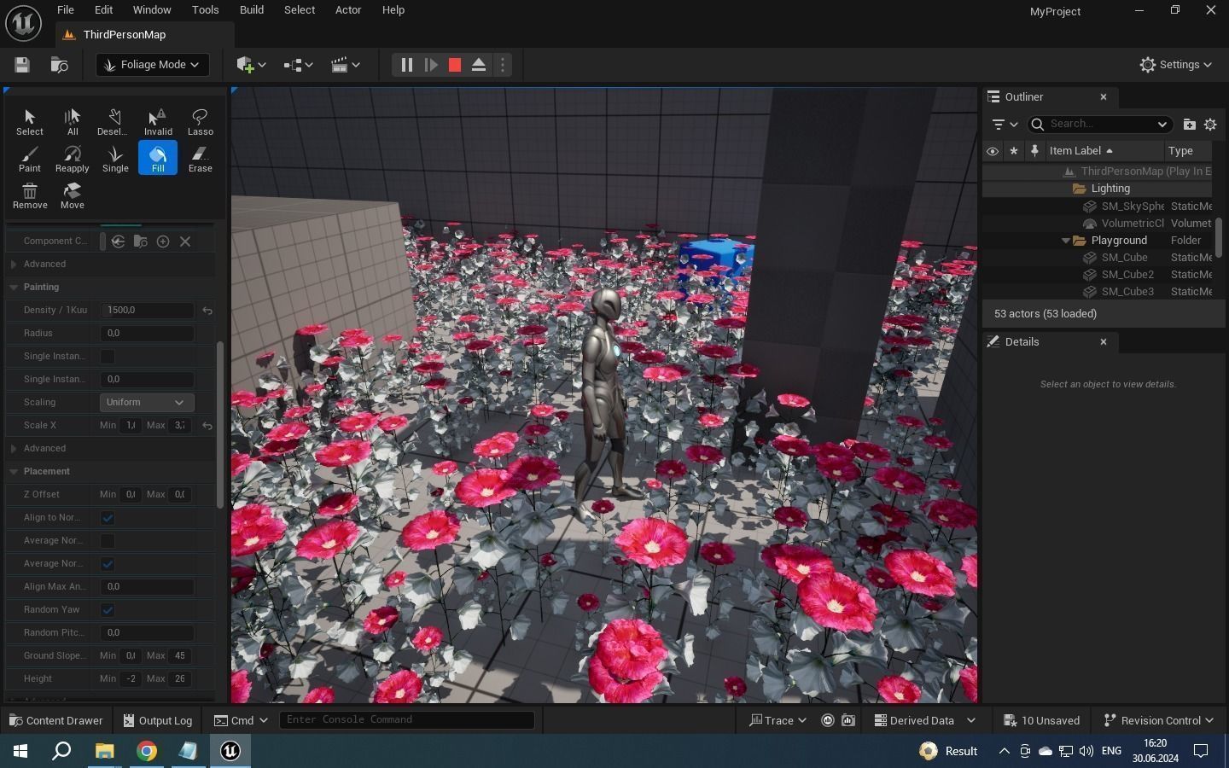This screenshot has width=1229, height=768.
Task: Open the File menu
Action: 66,10
